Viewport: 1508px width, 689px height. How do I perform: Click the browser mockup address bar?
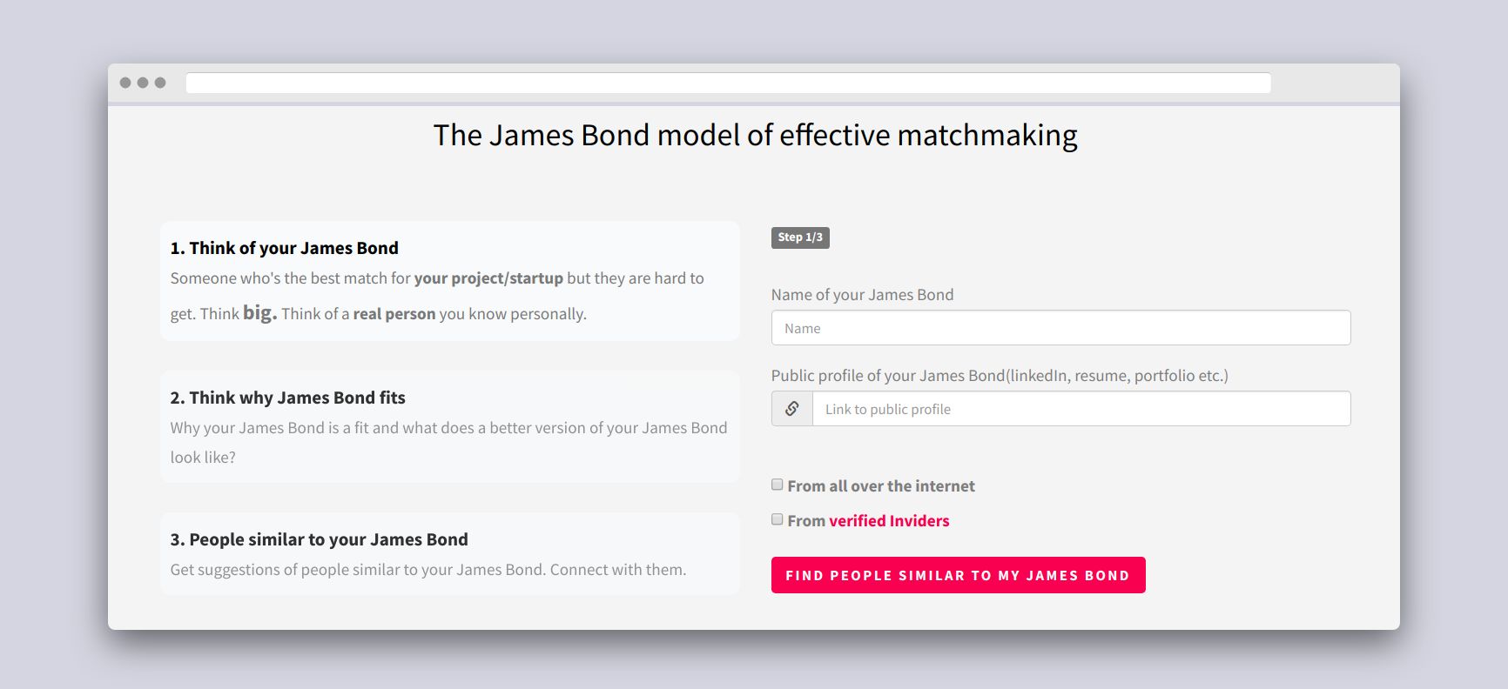click(728, 83)
